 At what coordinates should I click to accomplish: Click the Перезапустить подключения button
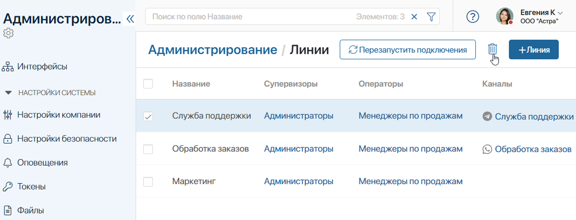407,50
